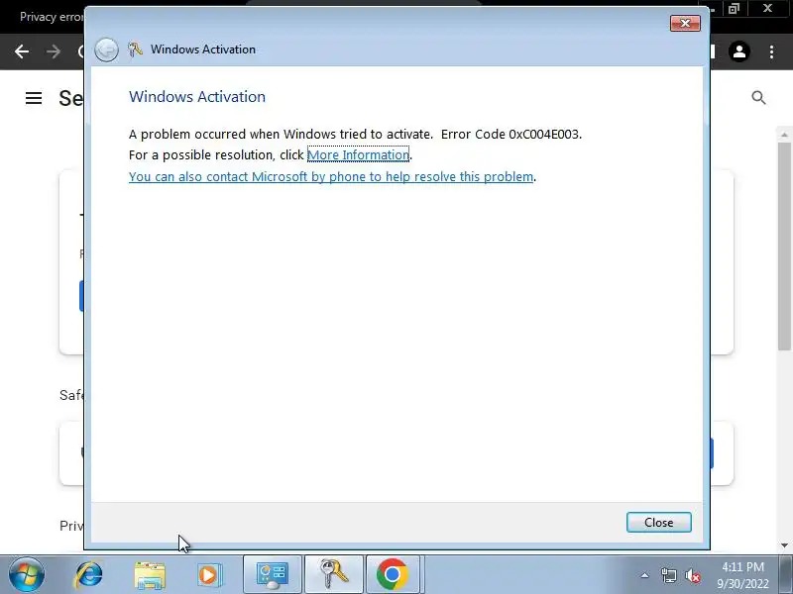Close Windows Activation with red X

tap(685, 23)
